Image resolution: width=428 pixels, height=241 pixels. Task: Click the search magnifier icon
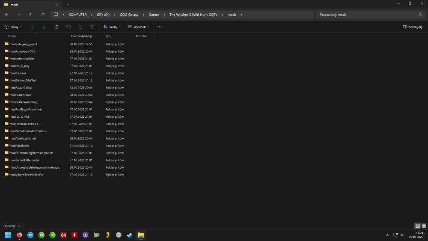point(420,15)
